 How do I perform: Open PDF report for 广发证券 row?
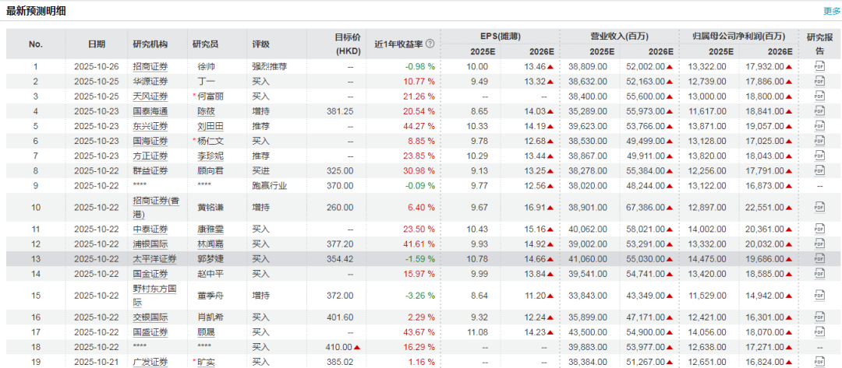click(x=819, y=362)
